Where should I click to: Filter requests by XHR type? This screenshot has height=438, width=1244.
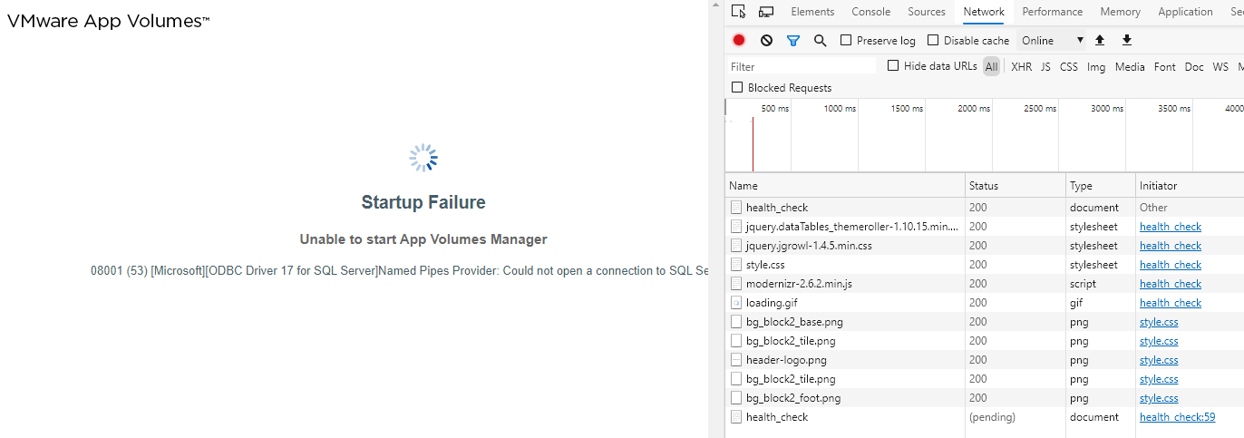pos(1021,67)
